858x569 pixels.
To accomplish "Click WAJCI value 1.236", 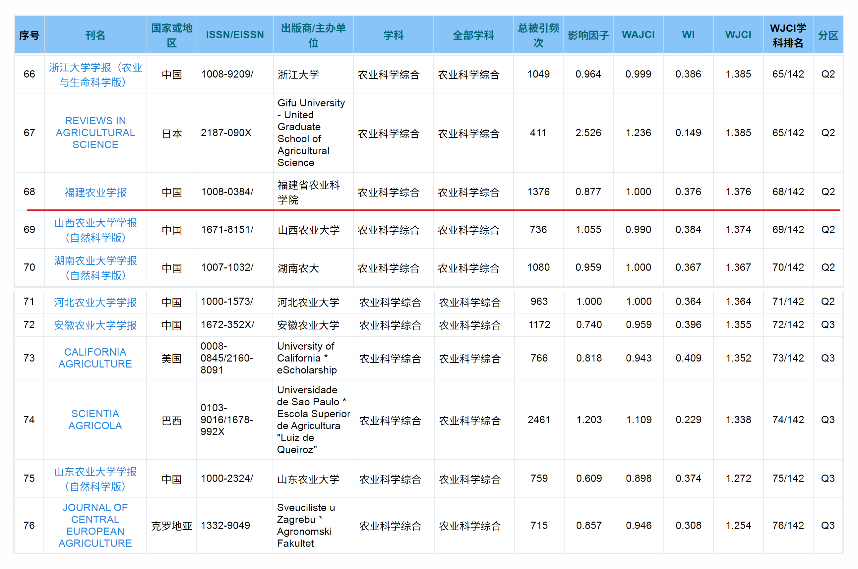I will pyautogui.click(x=639, y=133).
